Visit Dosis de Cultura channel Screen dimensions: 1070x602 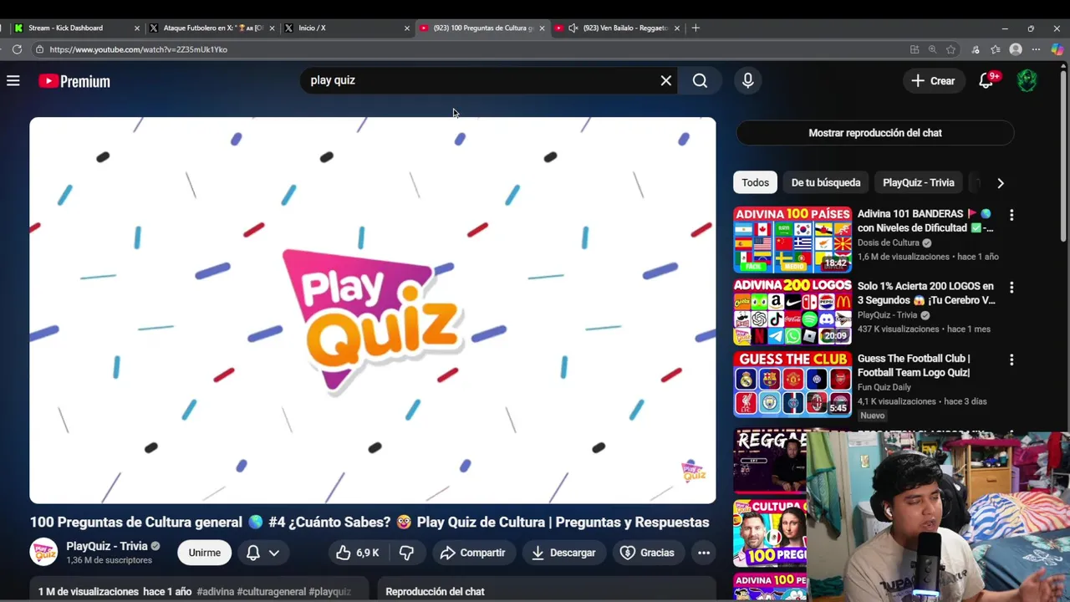pos(888,242)
